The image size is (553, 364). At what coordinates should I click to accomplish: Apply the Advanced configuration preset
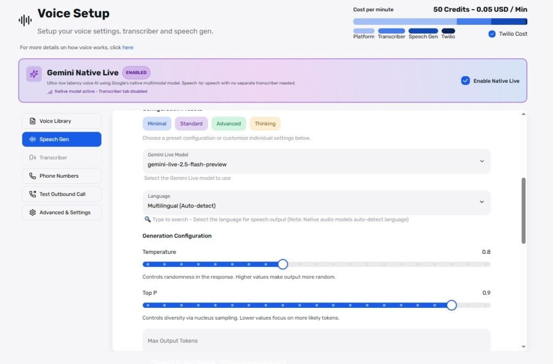pyautogui.click(x=228, y=124)
